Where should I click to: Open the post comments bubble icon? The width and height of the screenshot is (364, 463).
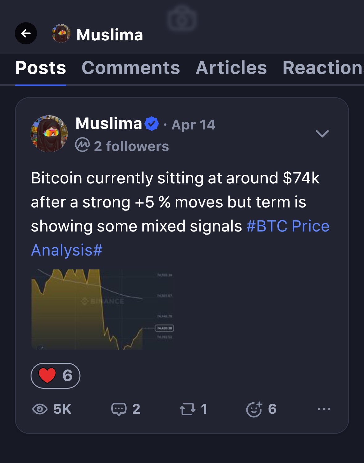pyautogui.click(x=119, y=409)
